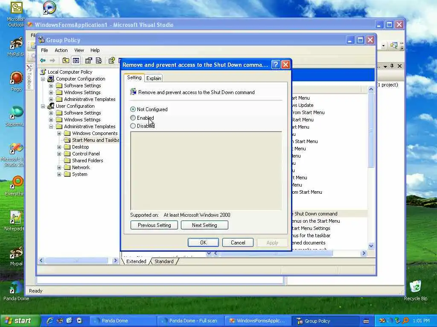Screen dimensions: 437x327
Task: Expand the System folder node
Action: click(x=59, y=174)
